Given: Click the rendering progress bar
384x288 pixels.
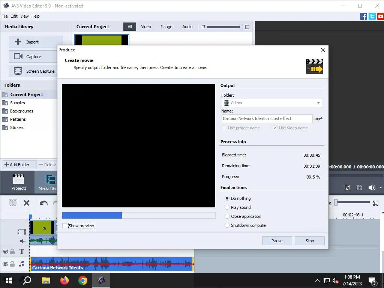Looking at the screenshot, I should pos(139,215).
